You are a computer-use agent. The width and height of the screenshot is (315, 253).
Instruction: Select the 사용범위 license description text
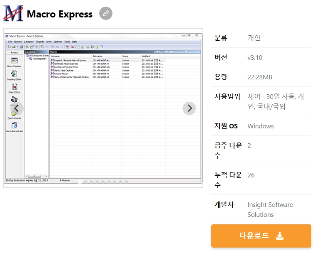[x=276, y=101]
